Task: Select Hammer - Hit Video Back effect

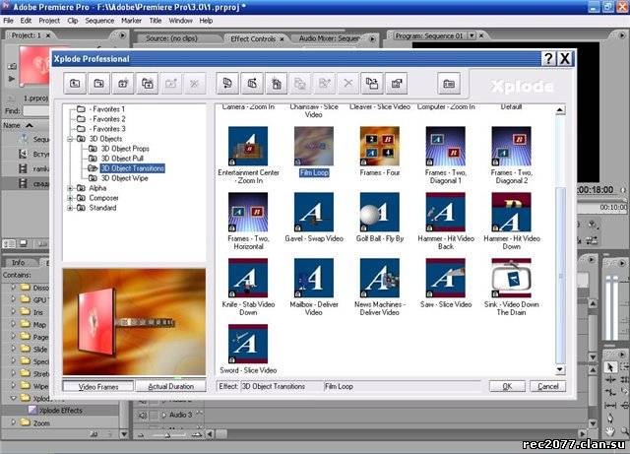Action: click(x=446, y=212)
